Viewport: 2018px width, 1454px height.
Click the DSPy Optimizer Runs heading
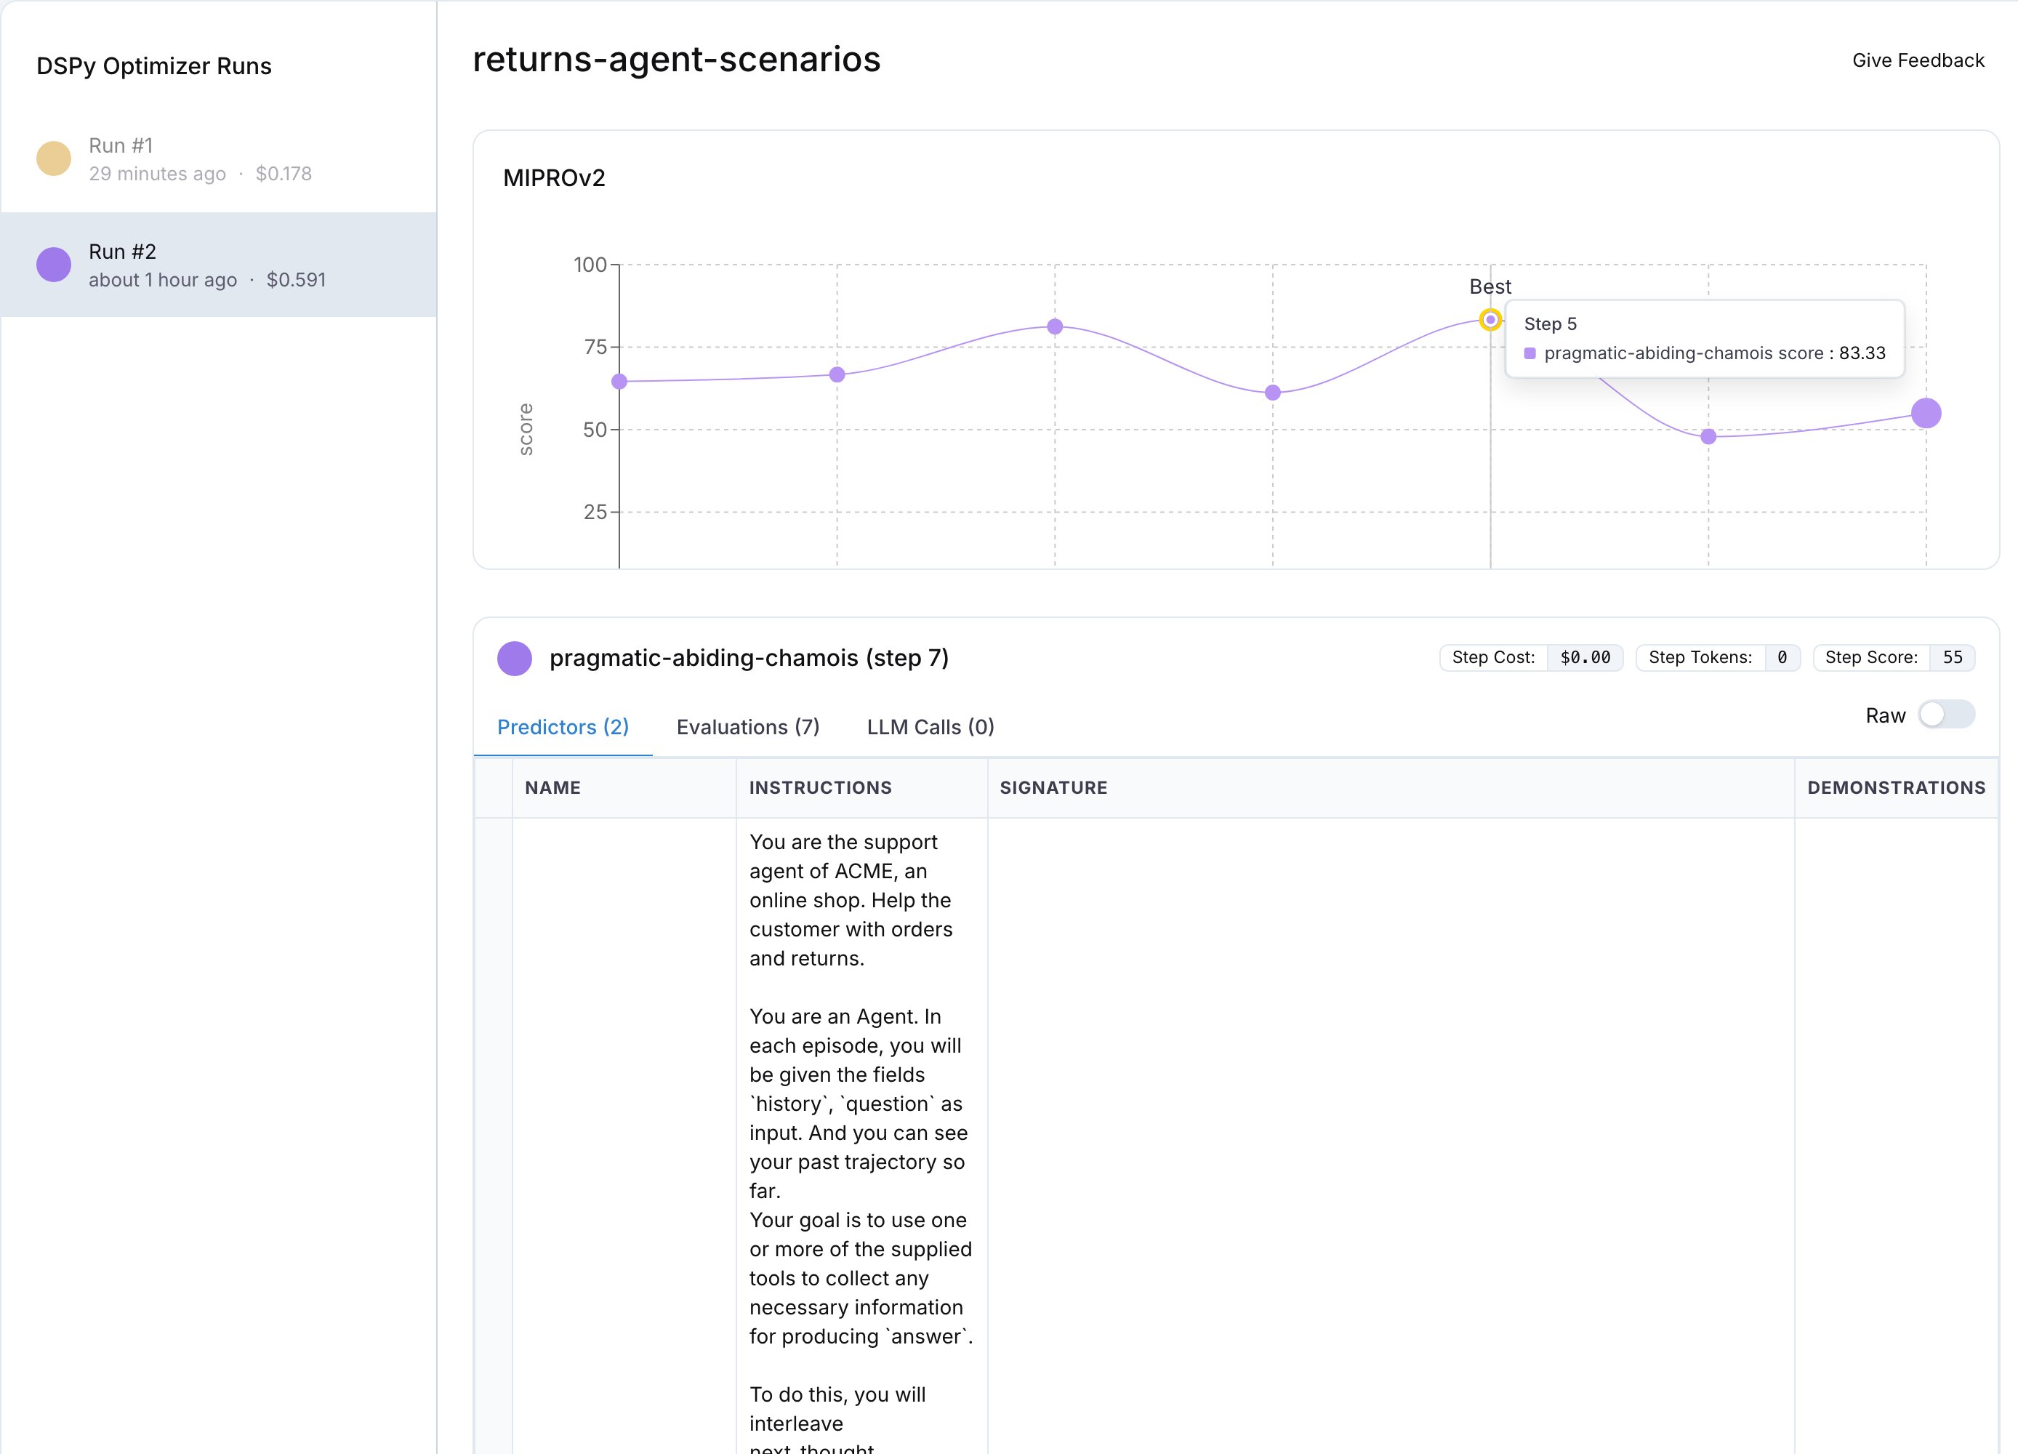coord(154,66)
